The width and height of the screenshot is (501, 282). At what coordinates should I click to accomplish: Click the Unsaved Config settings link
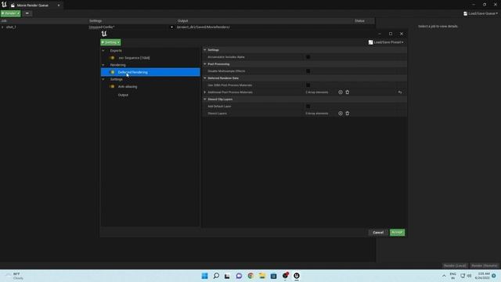102,27
